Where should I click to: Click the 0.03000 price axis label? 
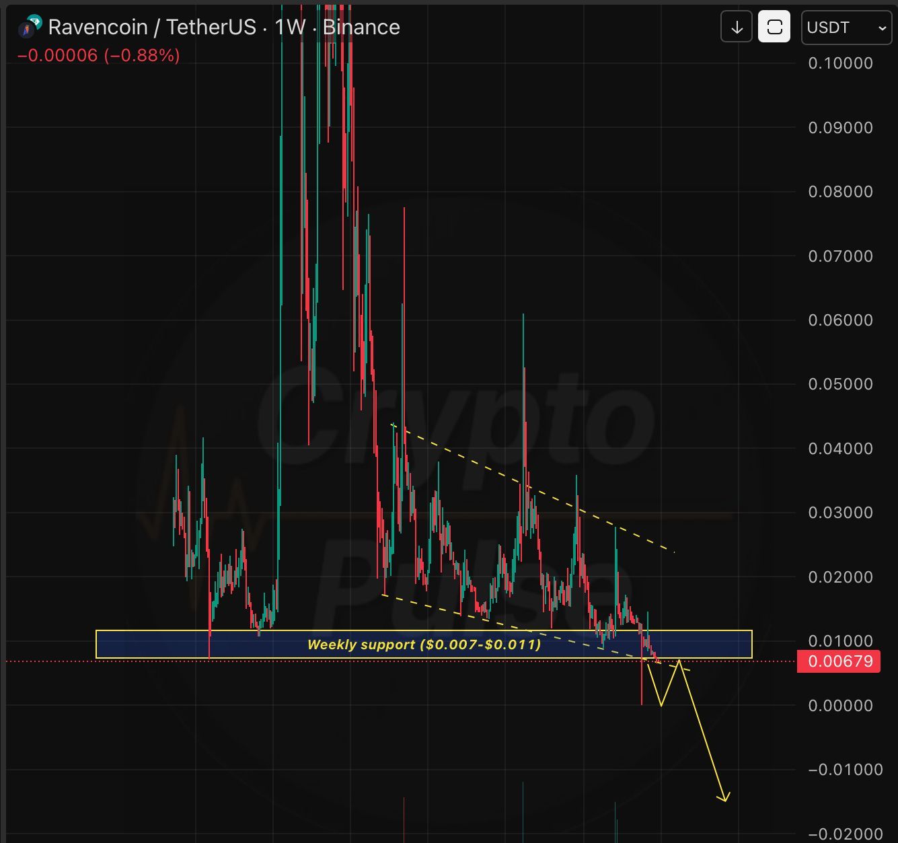840,513
